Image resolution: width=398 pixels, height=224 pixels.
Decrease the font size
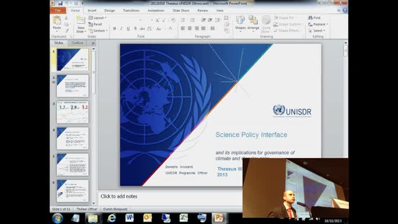(164, 20)
